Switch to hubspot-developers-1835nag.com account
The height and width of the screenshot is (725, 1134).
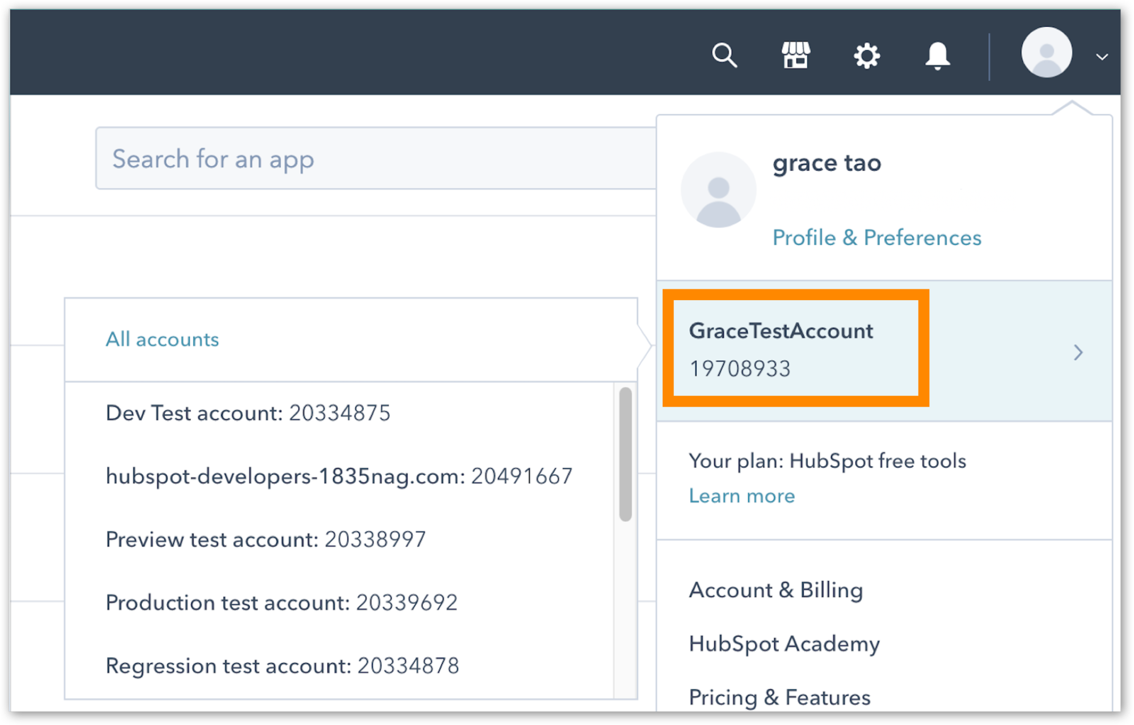[x=339, y=476]
